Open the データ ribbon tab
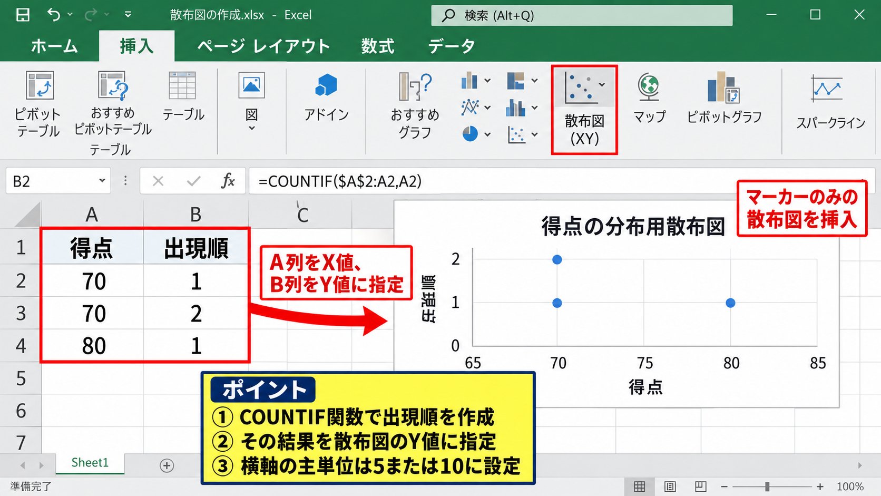Viewport: 881px width, 496px height. (x=452, y=46)
